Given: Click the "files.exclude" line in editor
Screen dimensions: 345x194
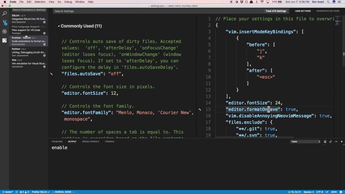Looking at the screenshot, I should pyautogui.click(x=249, y=122).
